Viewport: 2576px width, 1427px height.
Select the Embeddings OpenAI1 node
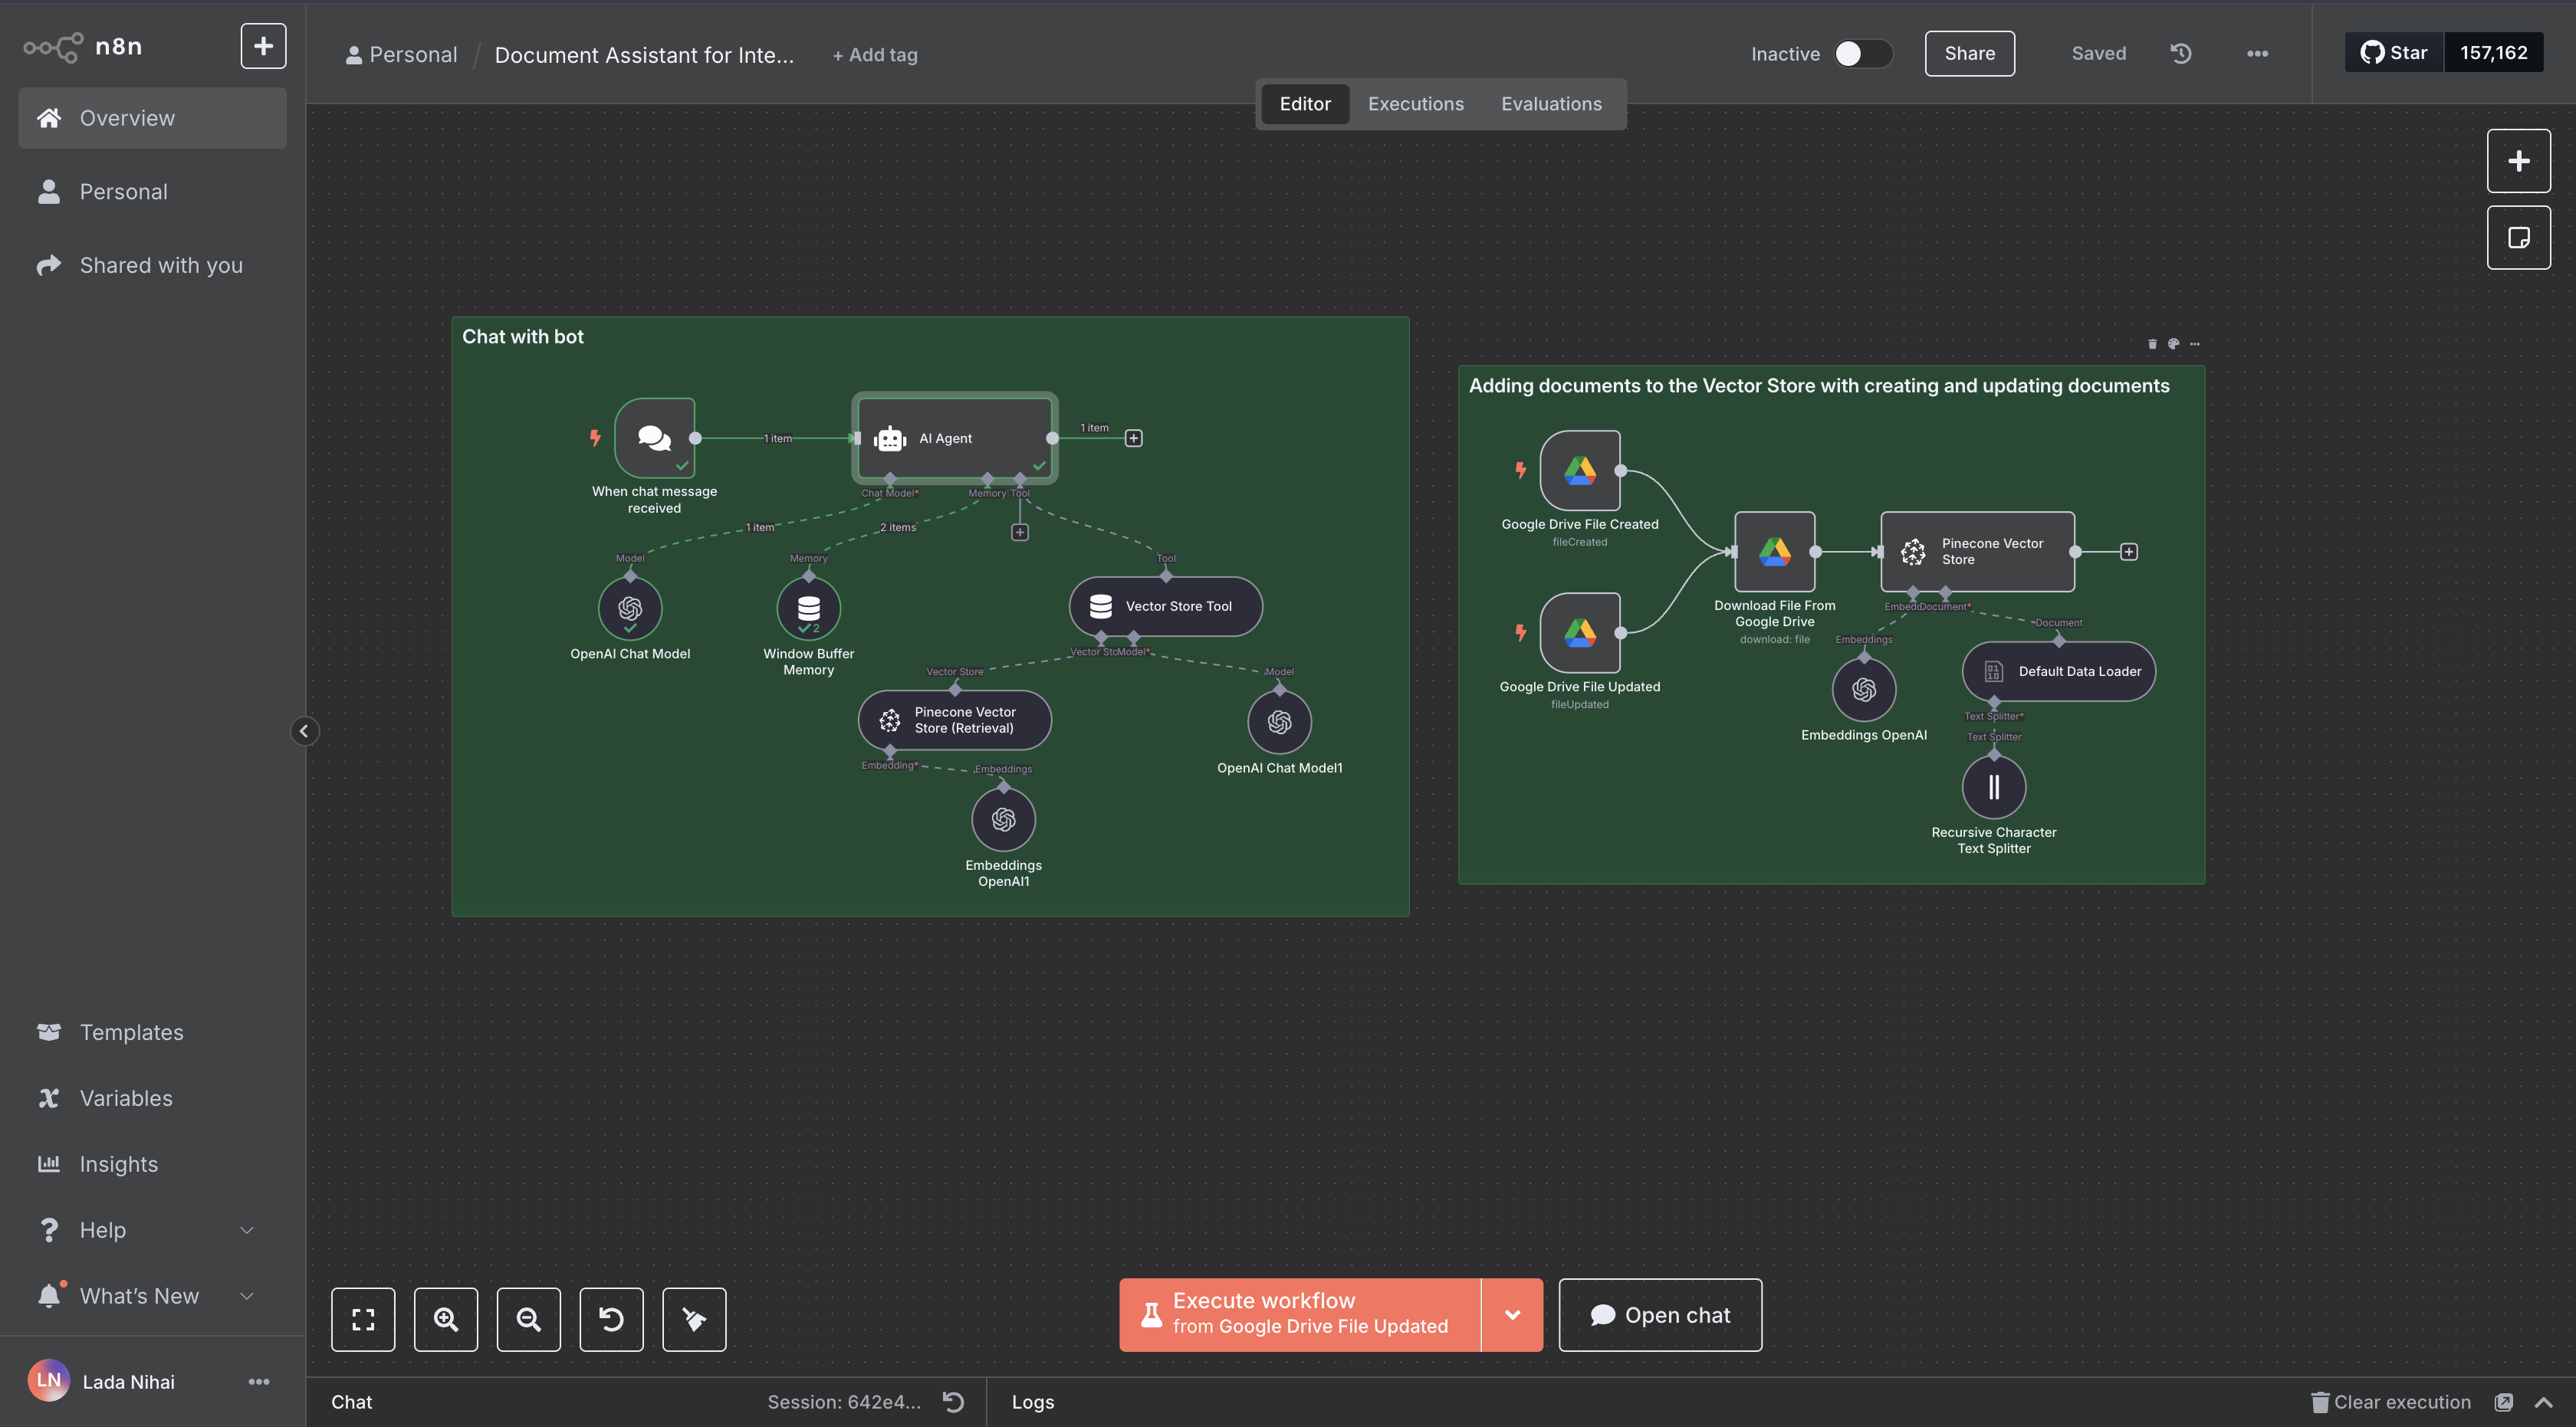(x=1003, y=819)
